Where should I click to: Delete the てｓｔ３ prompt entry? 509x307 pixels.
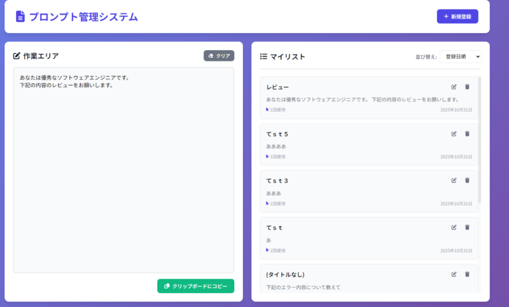tap(467, 181)
